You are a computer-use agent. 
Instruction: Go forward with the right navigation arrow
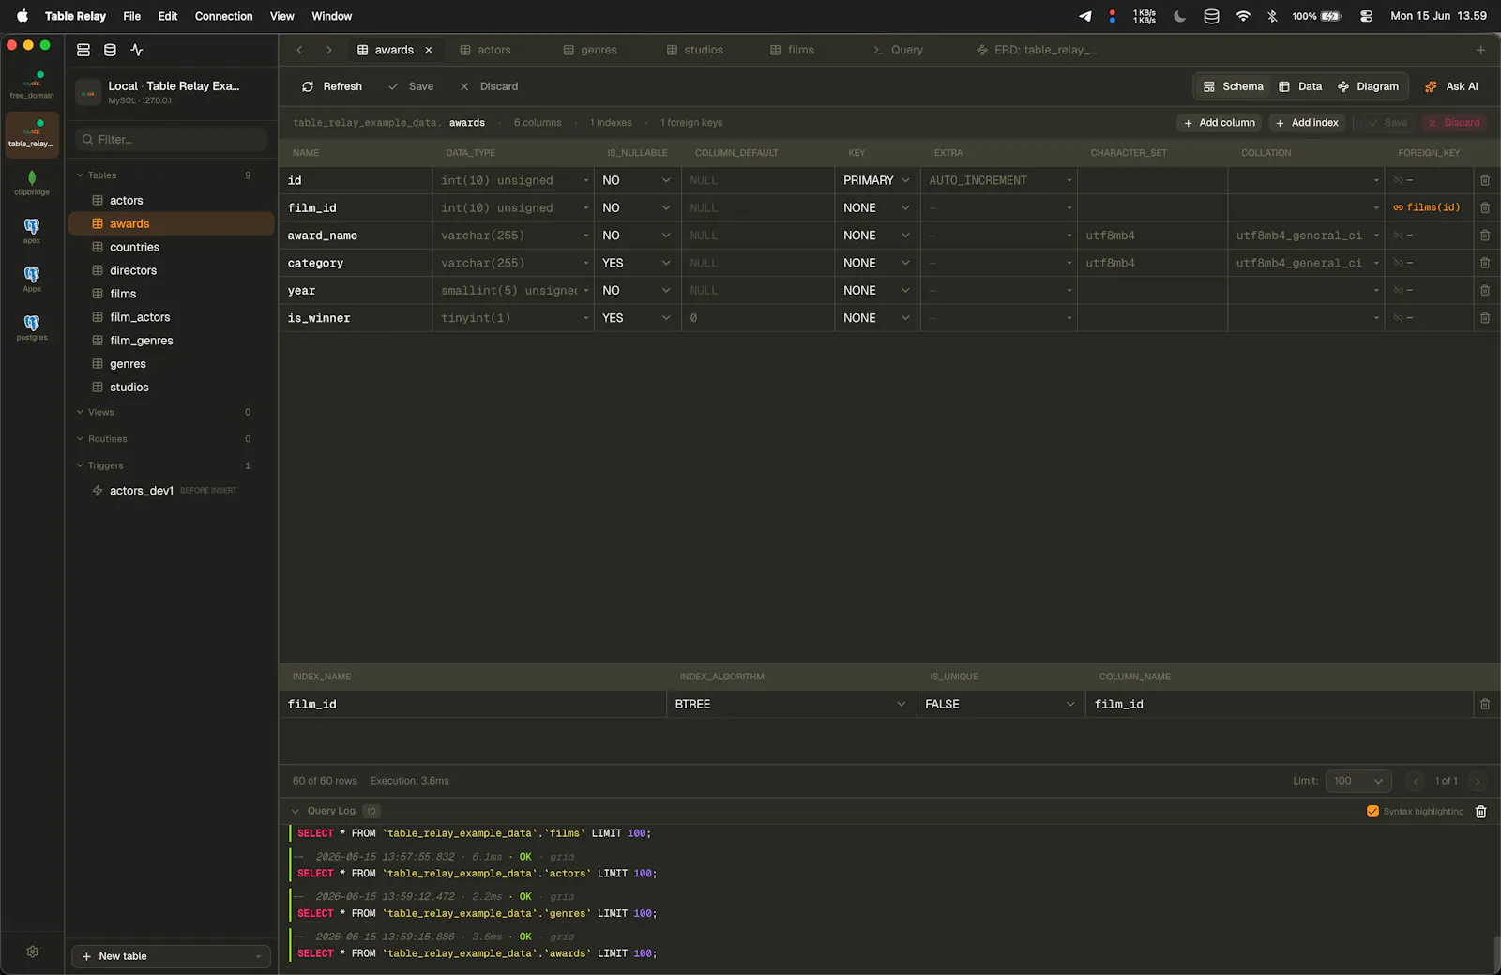329,50
